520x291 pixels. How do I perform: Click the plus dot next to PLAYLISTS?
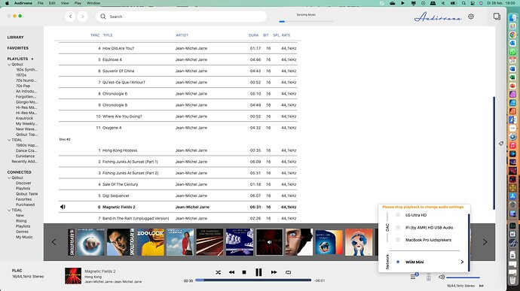coord(32,59)
